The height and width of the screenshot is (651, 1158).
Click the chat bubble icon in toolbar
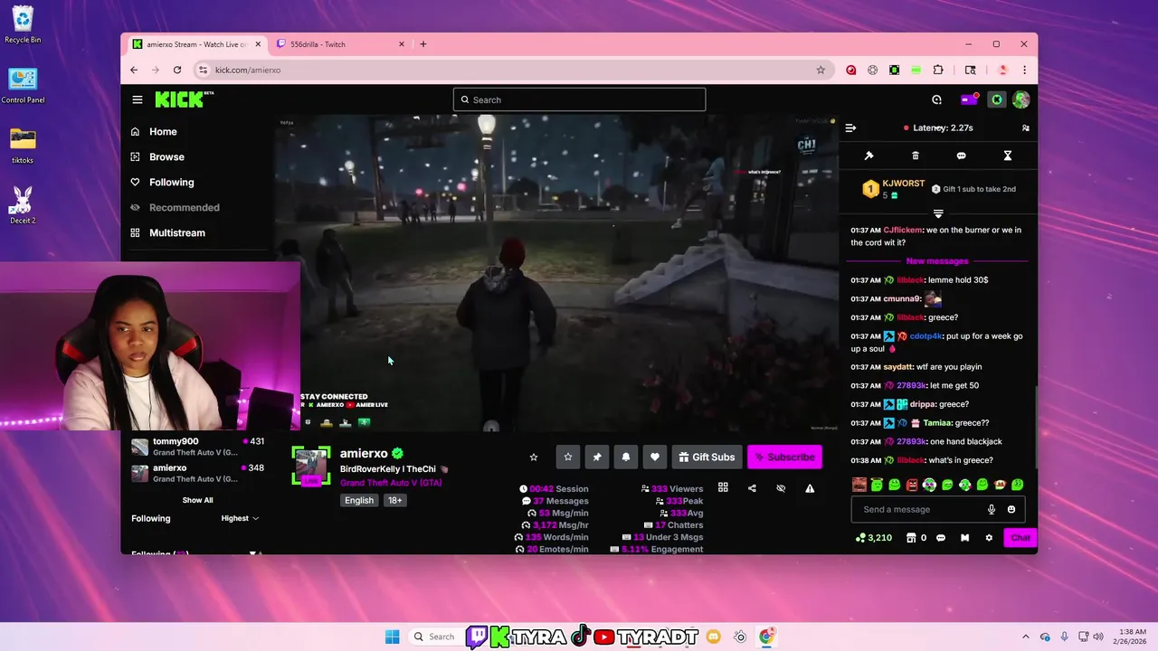[961, 156]
